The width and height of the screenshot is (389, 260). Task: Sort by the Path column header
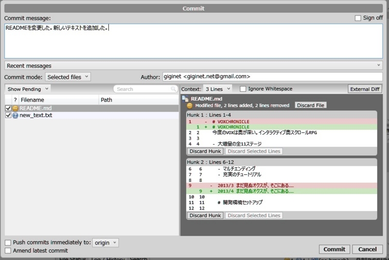pyautogui.click(x=139, y=100)
